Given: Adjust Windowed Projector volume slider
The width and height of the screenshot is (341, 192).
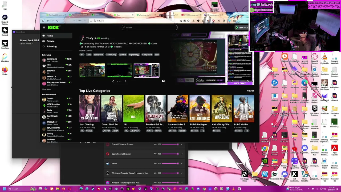Looking at the screenshot, I should click(170, 173).
